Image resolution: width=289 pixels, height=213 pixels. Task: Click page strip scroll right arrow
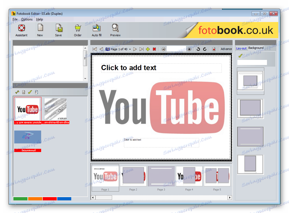coord(230,197)
